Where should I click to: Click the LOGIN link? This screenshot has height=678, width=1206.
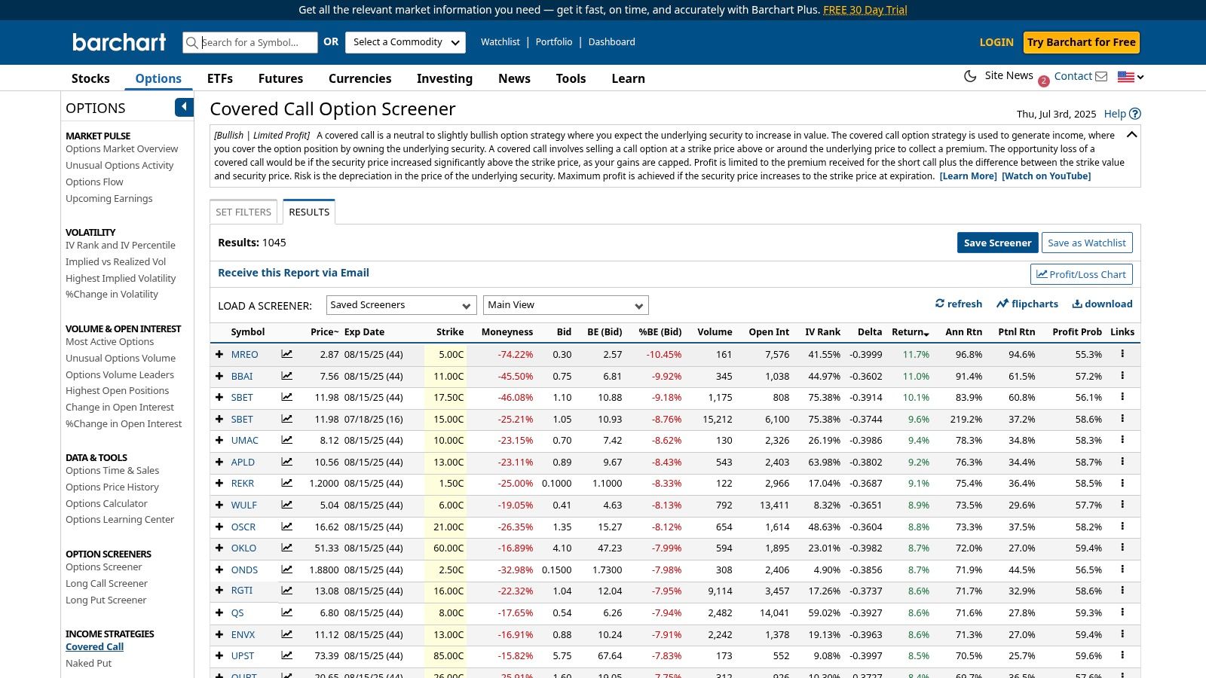point(996,42)
